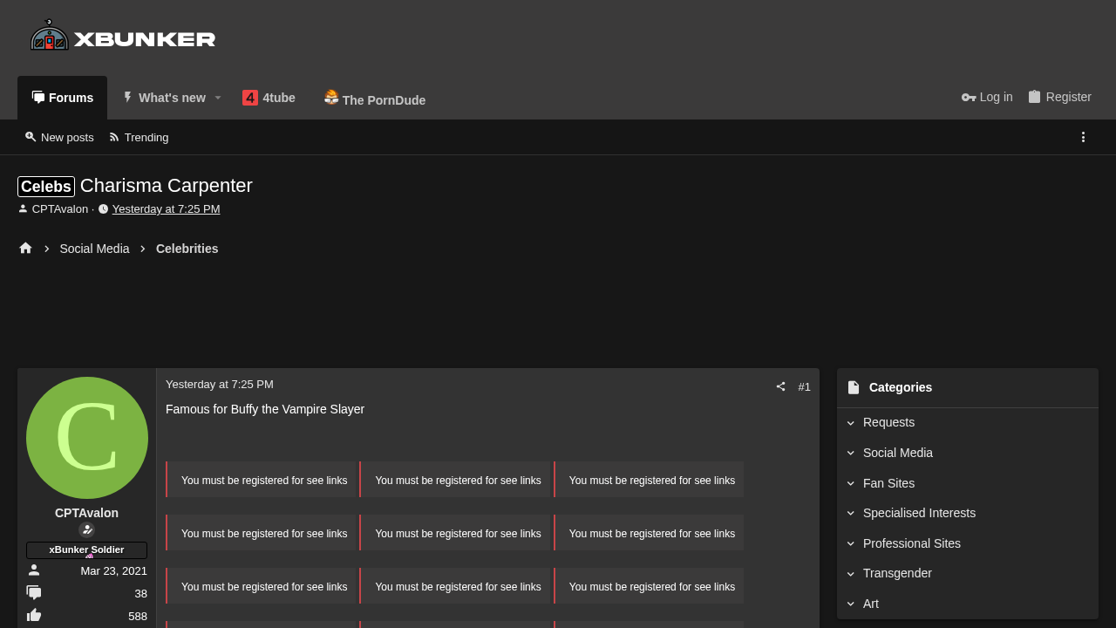Click the CPTAvalon avatar circle
This screenshot has height=628, width=1116.
87,438
